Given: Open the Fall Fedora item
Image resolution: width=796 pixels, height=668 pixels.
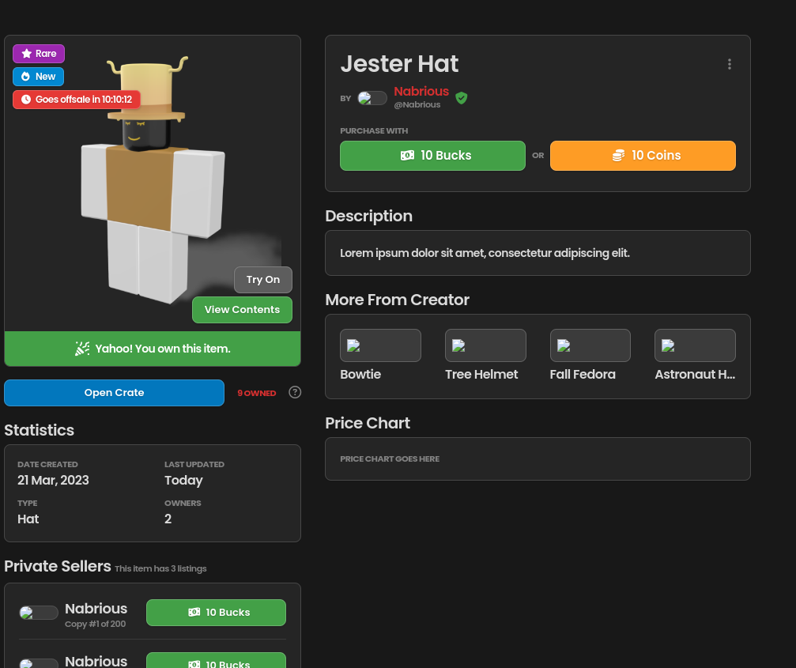Looking at the screenshot, I should [x=590, y=345].
